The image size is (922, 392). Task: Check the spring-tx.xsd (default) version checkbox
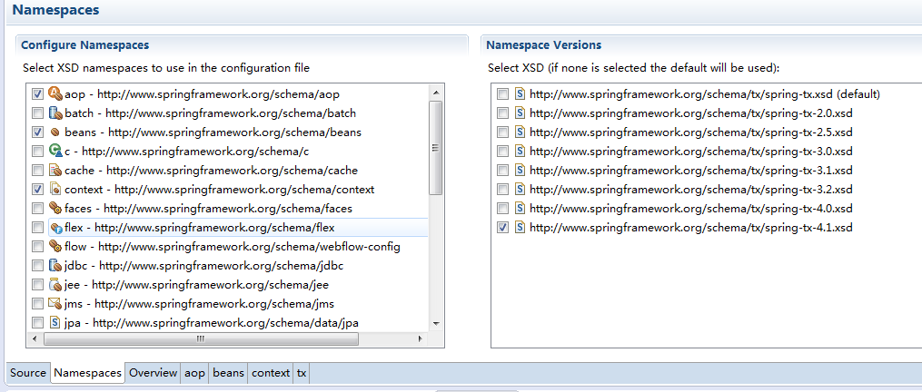click(502, 94)
